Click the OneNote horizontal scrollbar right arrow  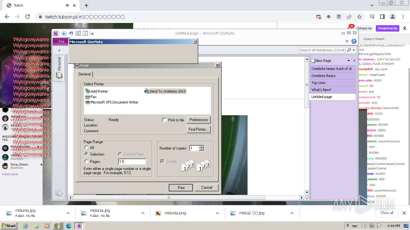tap(301, 198)
